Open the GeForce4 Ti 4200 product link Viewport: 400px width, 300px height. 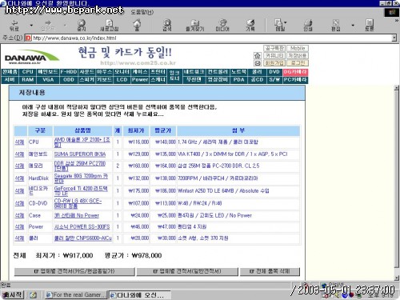click(x=81, y=191)
